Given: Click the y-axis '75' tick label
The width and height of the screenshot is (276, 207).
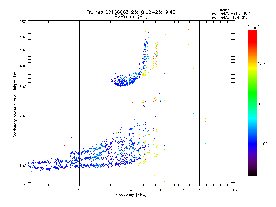Looking at the screenshot, I should 24,185.
